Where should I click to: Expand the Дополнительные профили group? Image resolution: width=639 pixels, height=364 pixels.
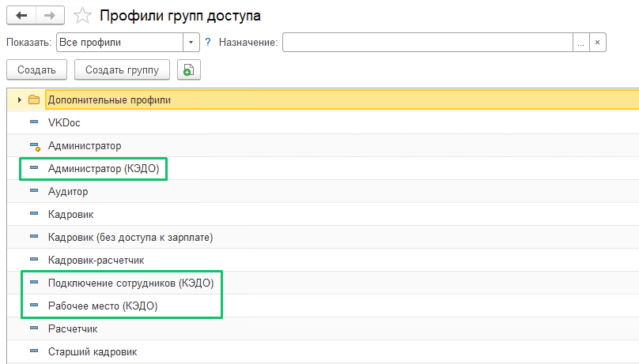19,99
